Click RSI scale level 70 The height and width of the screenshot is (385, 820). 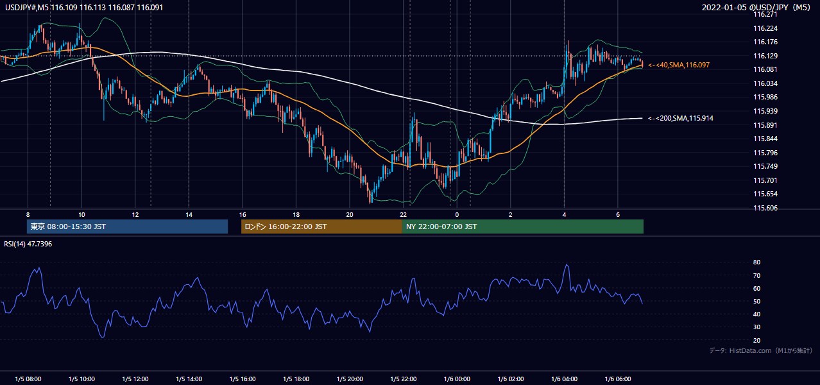click(x=757, y=275)
